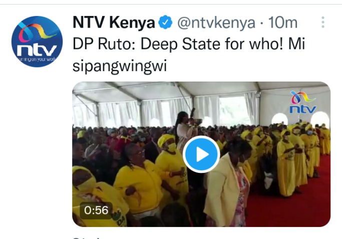Screen dimensions: 342x239
Task: Open the three-dot more options menu
Action: [x=323, y=22]
